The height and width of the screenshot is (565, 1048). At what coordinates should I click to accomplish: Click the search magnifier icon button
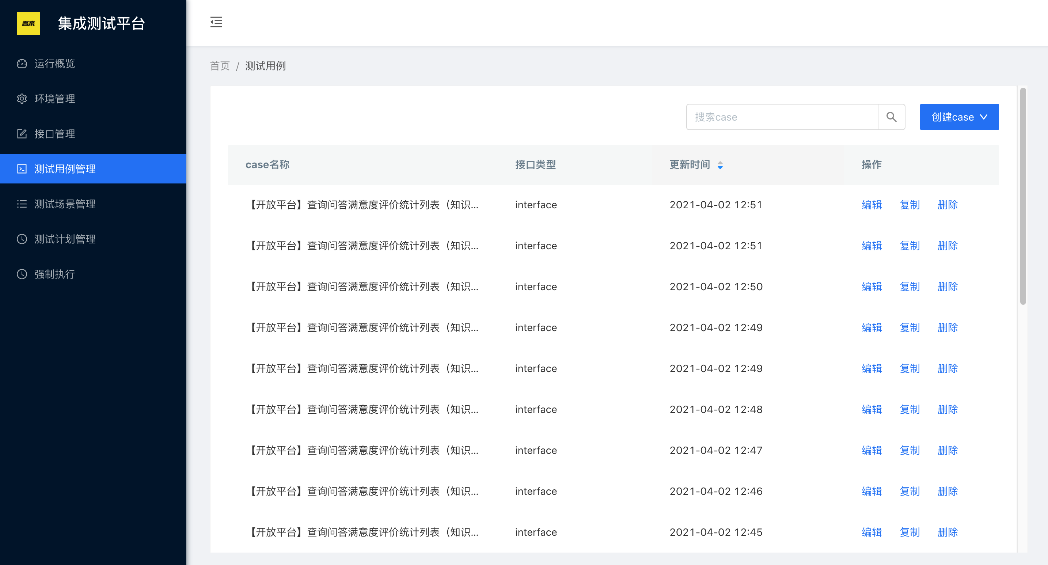pos(891,117)
